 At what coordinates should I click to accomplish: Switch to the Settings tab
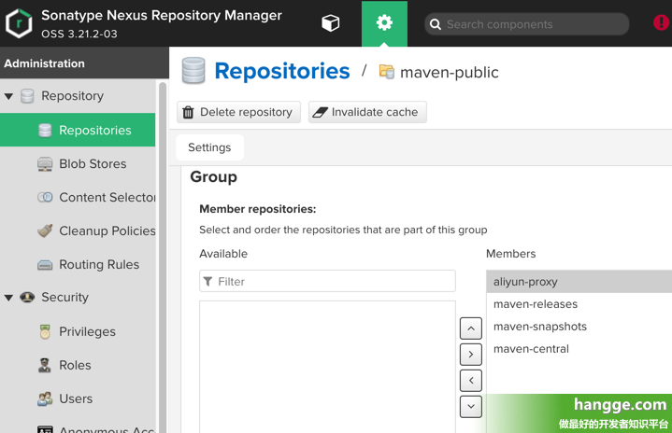(209, 147)
